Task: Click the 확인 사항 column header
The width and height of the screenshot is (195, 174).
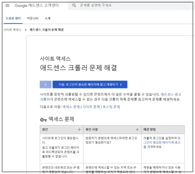Action: pos(112,129)
